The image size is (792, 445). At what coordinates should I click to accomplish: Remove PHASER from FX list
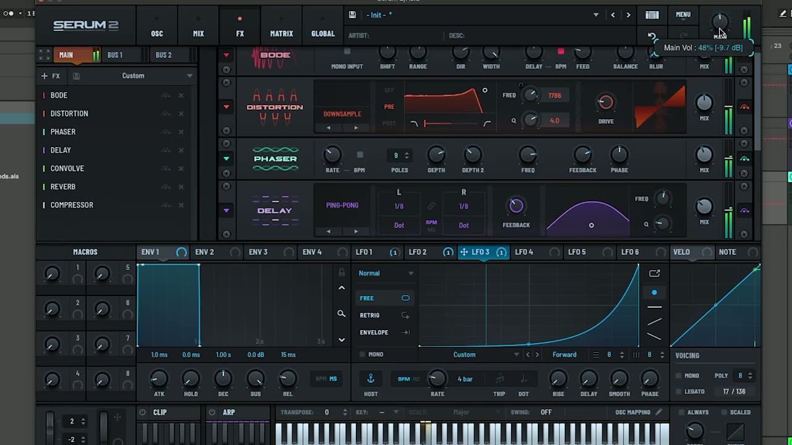pyautogui.click(x=181, y=132)
